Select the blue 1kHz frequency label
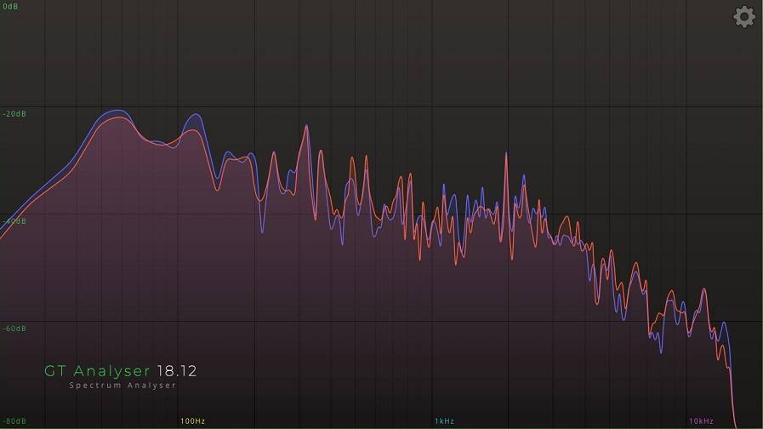 pyautogui.click(x=444, y=421)
